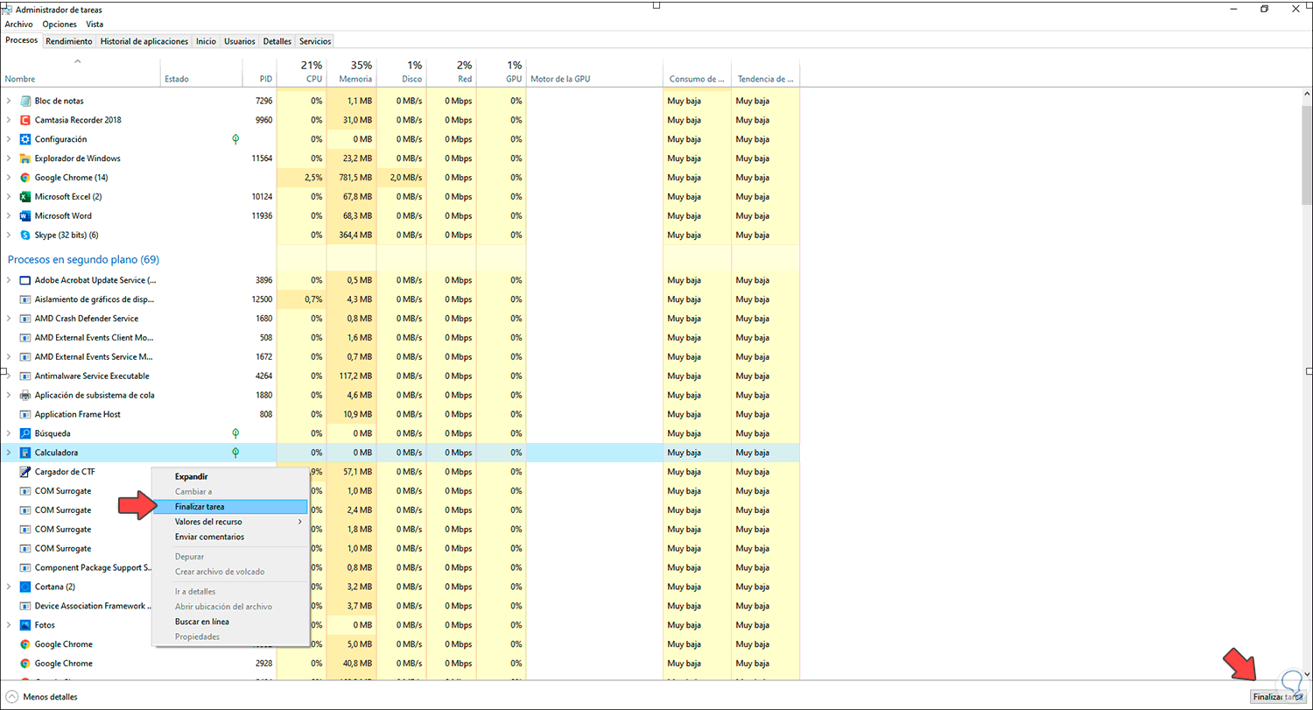1313x710 pixels.
Task: Expand the Camtasia Recorder 2018 process group
Action: pos(9,120)
